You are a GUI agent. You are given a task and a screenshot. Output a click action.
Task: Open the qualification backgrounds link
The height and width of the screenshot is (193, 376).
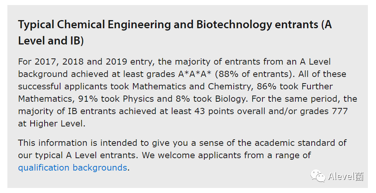click(x=72, y=167)
